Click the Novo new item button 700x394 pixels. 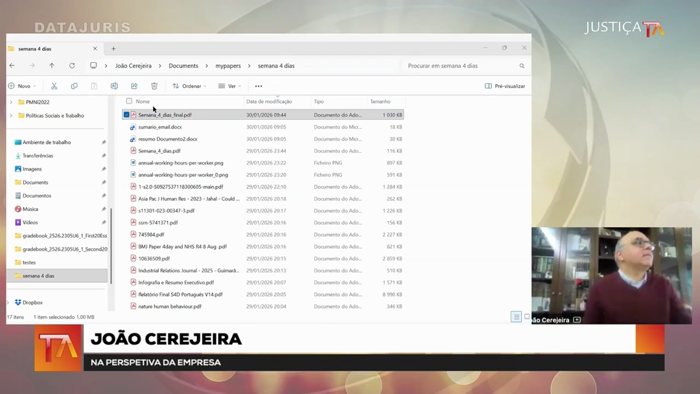pyautogui.click(x=21, y=86)
